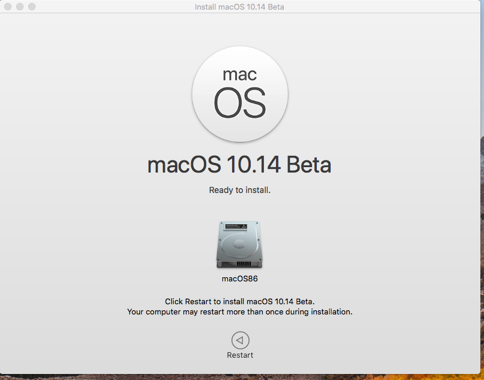Click the 'macOS 10.14 Beta' heading
This screenshot has height=380, width=484.
tap(239, 165)
